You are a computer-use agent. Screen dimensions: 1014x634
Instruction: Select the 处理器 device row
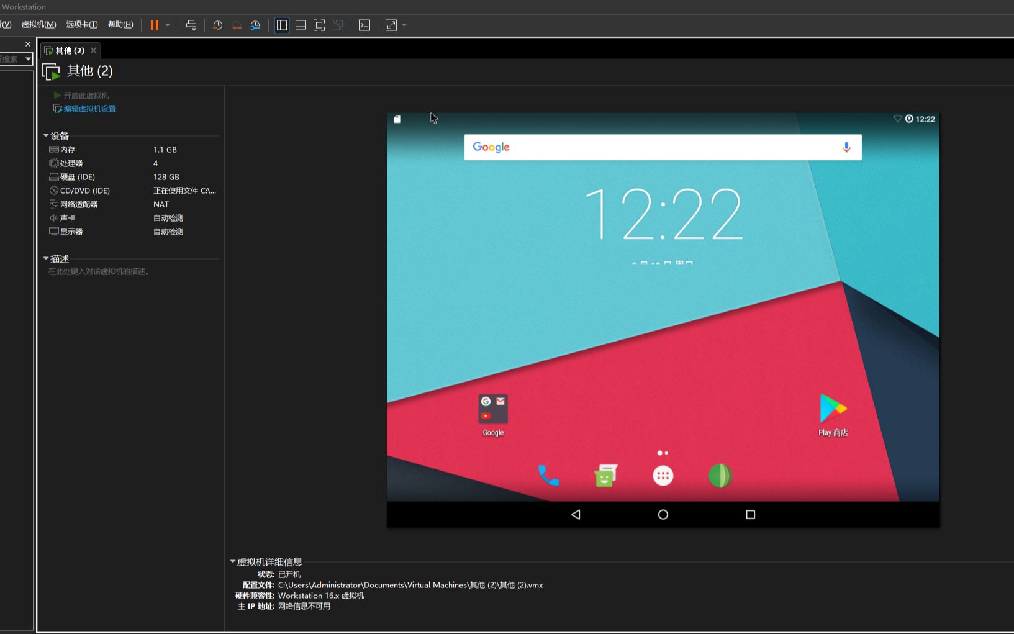click(133, 163)
